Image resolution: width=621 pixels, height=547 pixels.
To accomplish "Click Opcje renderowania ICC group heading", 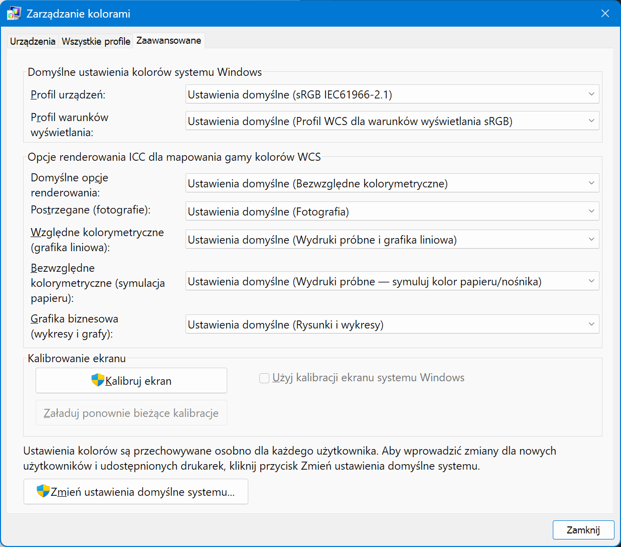I will click(x=174, y=157).
